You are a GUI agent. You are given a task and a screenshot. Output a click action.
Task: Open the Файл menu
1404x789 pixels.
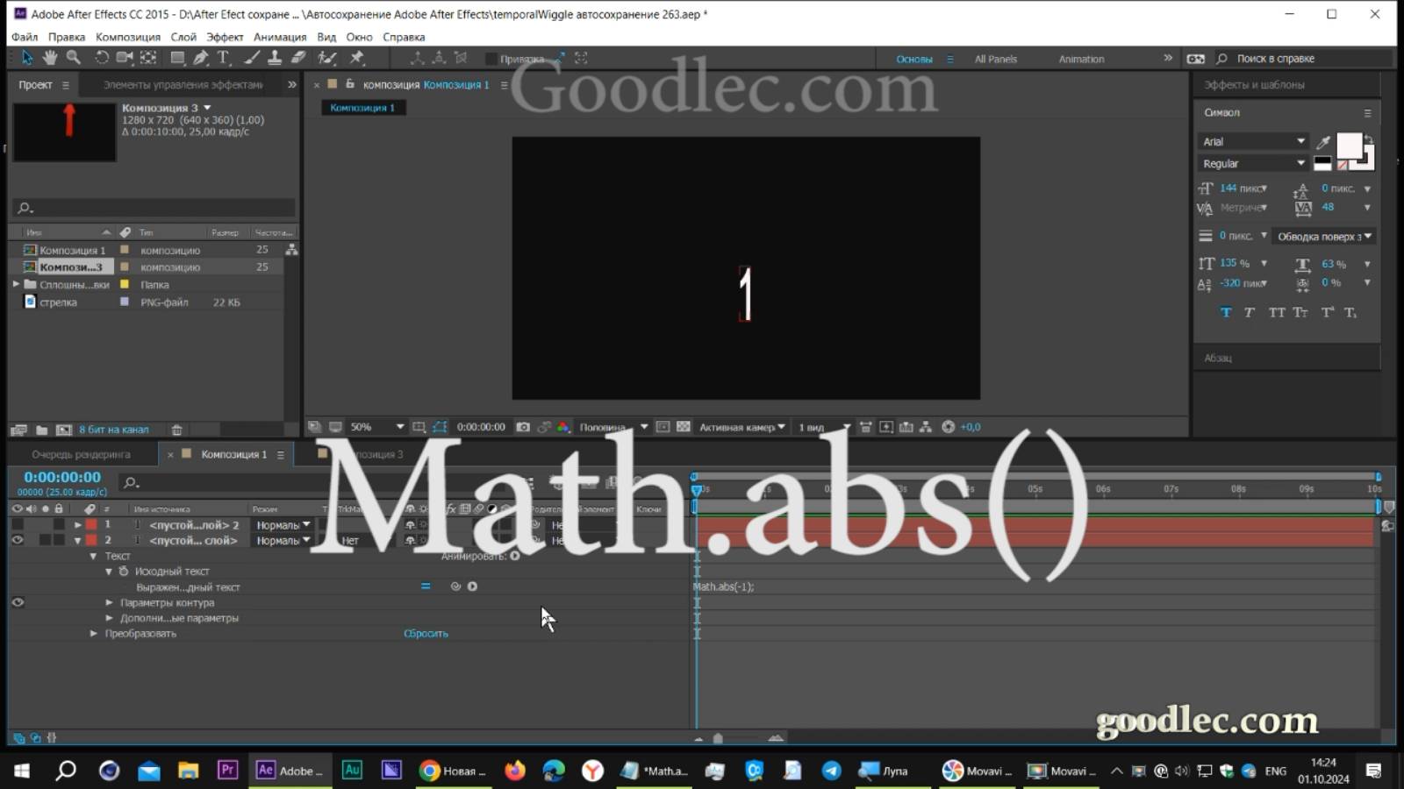pyautogui.click(x=25, y=37)
